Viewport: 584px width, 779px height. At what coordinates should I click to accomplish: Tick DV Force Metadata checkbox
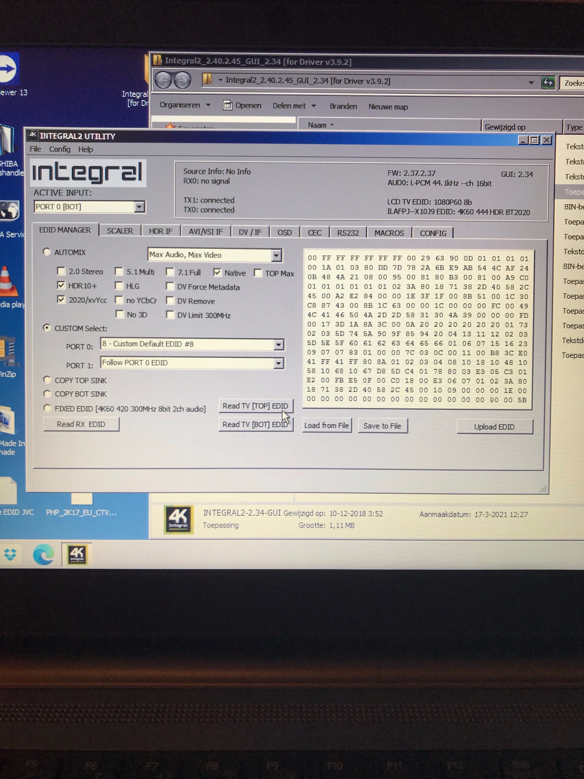(170, 286)
